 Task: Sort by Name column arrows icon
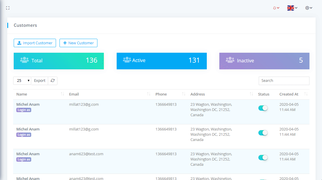tap(62, 94)
